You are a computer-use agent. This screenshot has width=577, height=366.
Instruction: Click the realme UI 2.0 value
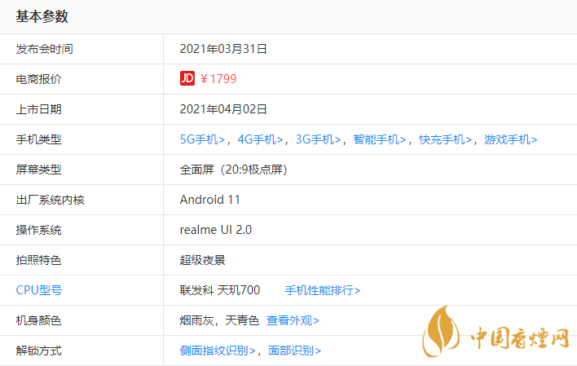[216, 230]
